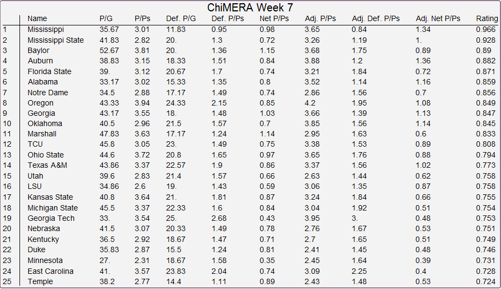This screenshot has width=501, height=289.
Task: Click Mississippi's rating value 0.966
Action: pyautogui.click(x=486, y=29)
